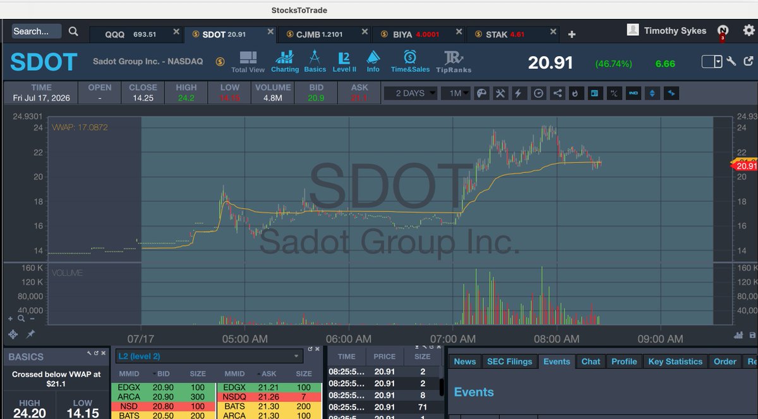Open the Order tab
This screenshot has height=419, width=758.
tap(725, 362)
